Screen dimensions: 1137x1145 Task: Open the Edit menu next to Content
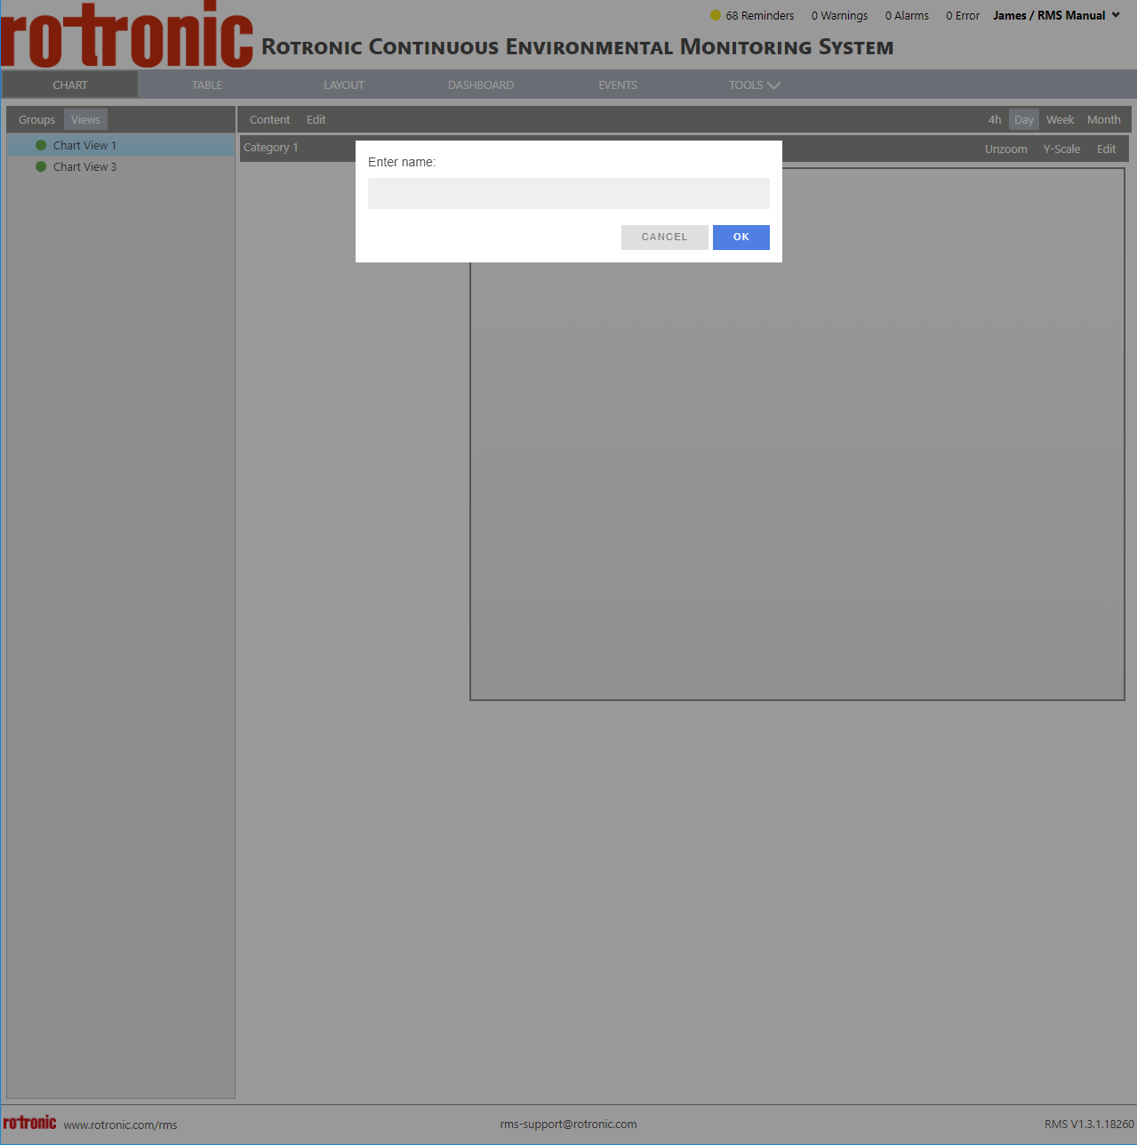point(316,120)
